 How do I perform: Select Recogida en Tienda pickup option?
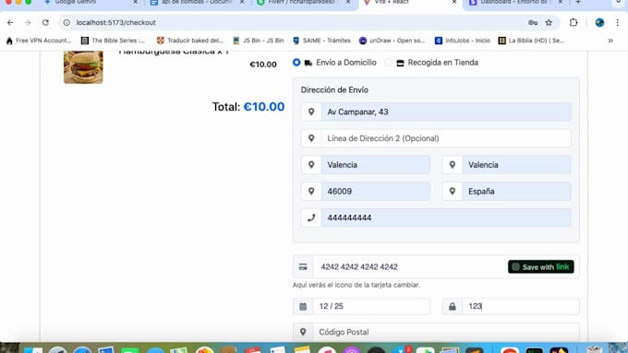coord(388,63)
